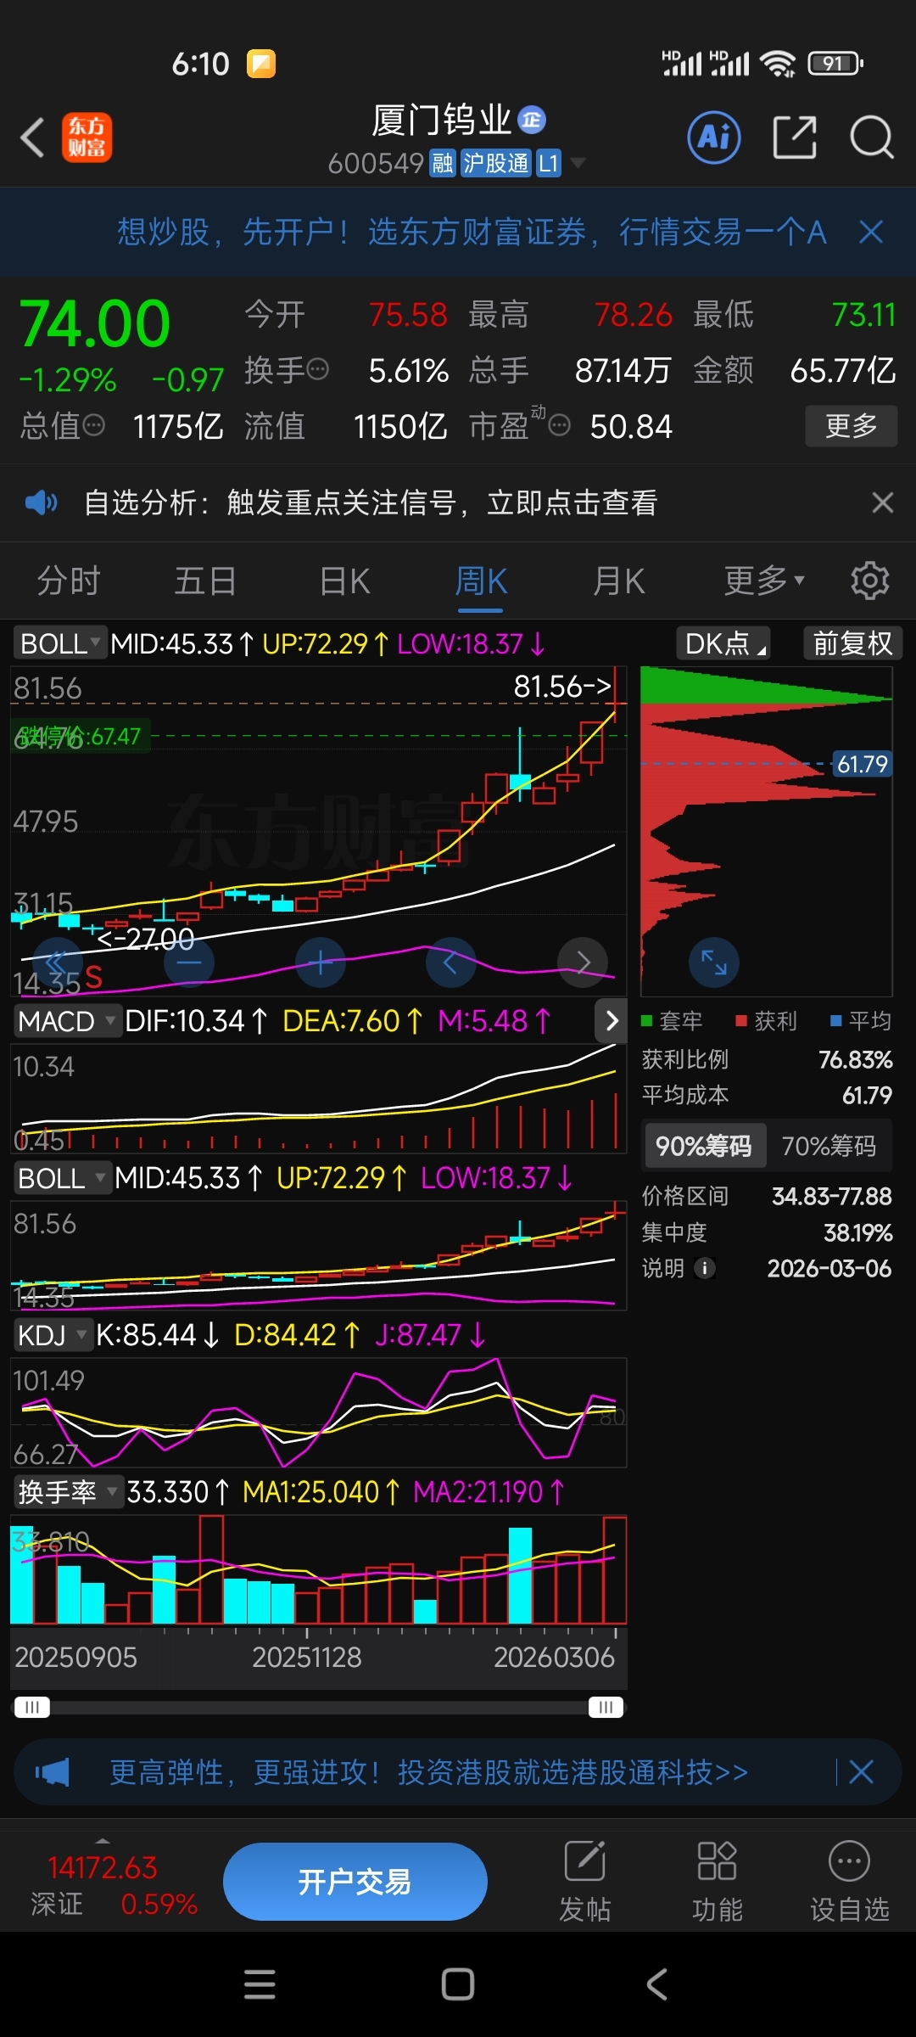Tap the L1 quote level badge
This screenshot has height=2037, width=916.
point(549,163)
